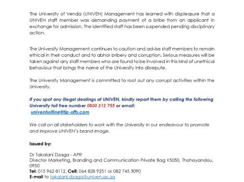The image size is (244, 182).
Task: Click the word 'action.' ending the first paragraph
Action: click(37, 33)
